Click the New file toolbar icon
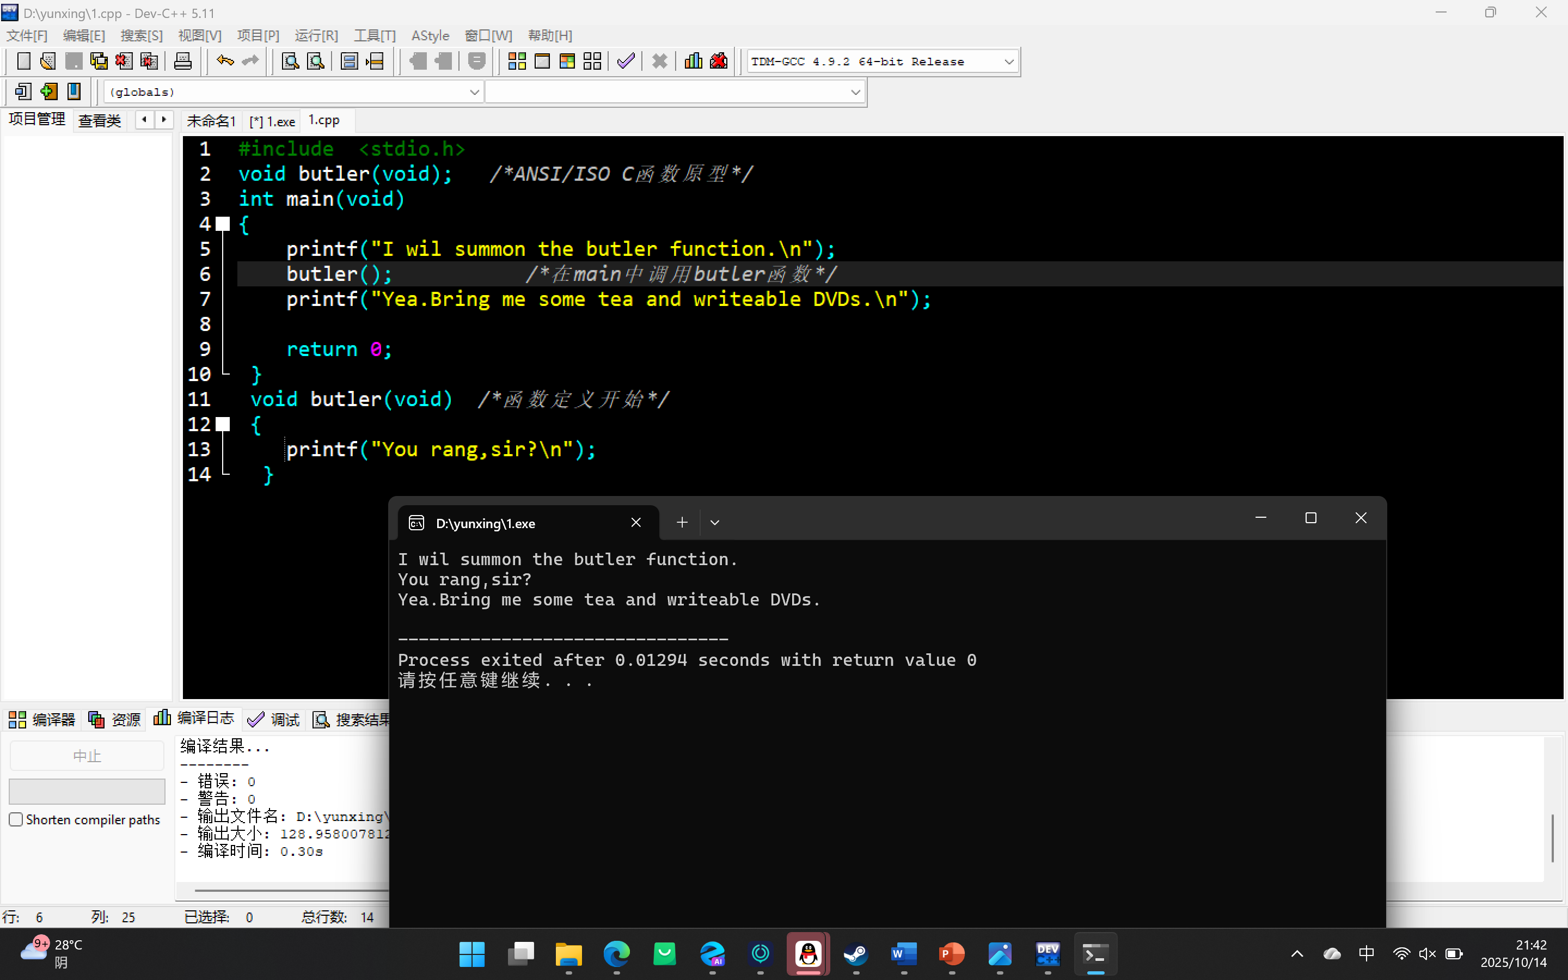 [x=23, y=62]
